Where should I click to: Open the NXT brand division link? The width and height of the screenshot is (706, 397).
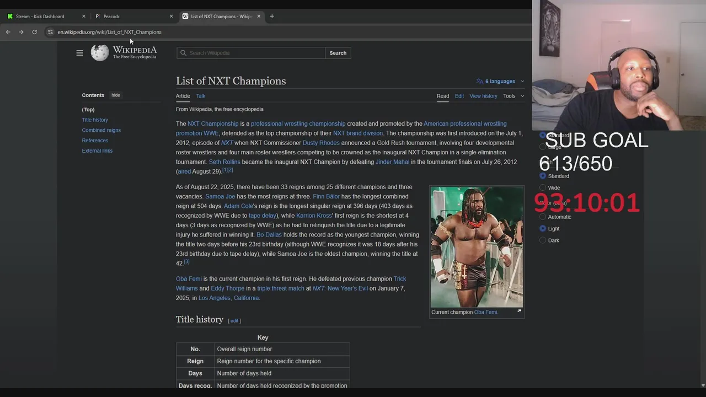358,133
